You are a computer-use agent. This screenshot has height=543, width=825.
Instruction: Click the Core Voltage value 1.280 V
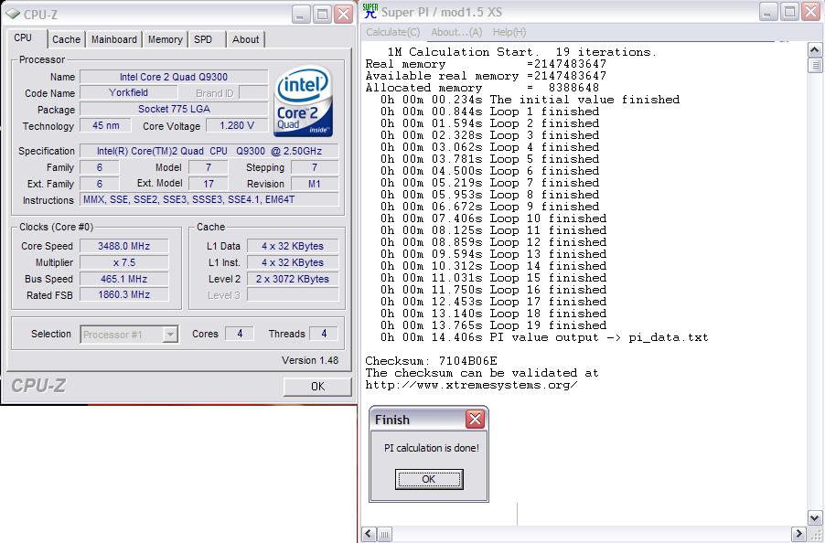point(237,125)
